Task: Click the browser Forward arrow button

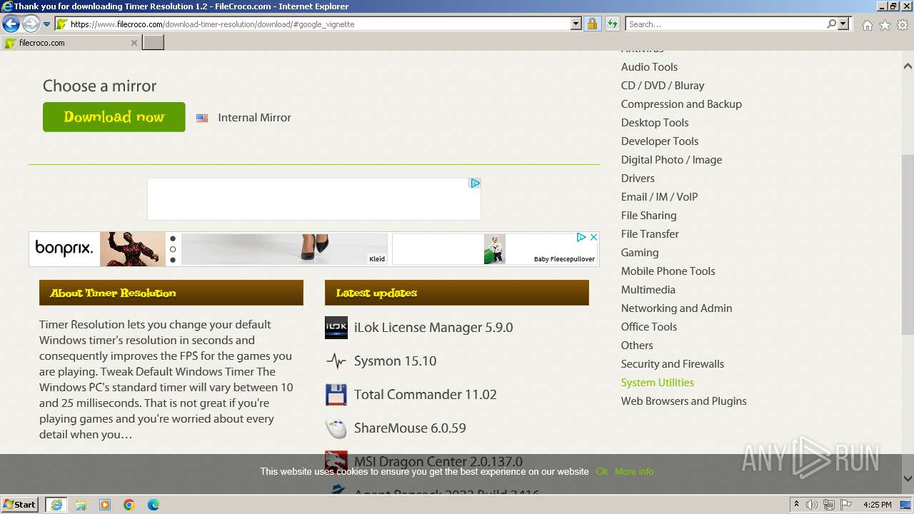Action: pos(31,24)
